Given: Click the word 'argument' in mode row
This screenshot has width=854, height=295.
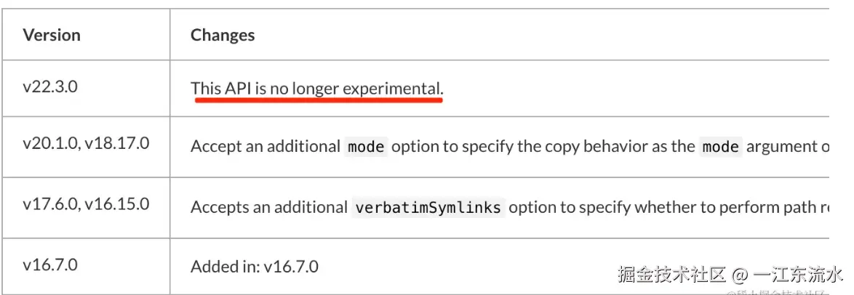Looking at the screenshot, I should 786,146.
